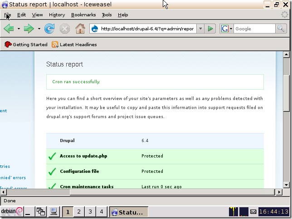This screenshot has height=219, width=292.
Task: Switch to workspace 3
Action: [x=90, y=212]
